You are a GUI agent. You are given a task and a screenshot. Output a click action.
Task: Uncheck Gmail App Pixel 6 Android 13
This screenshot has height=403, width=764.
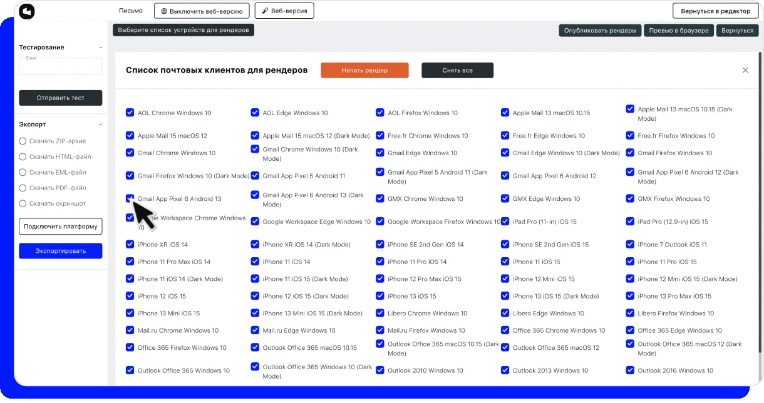coord(130,198)
